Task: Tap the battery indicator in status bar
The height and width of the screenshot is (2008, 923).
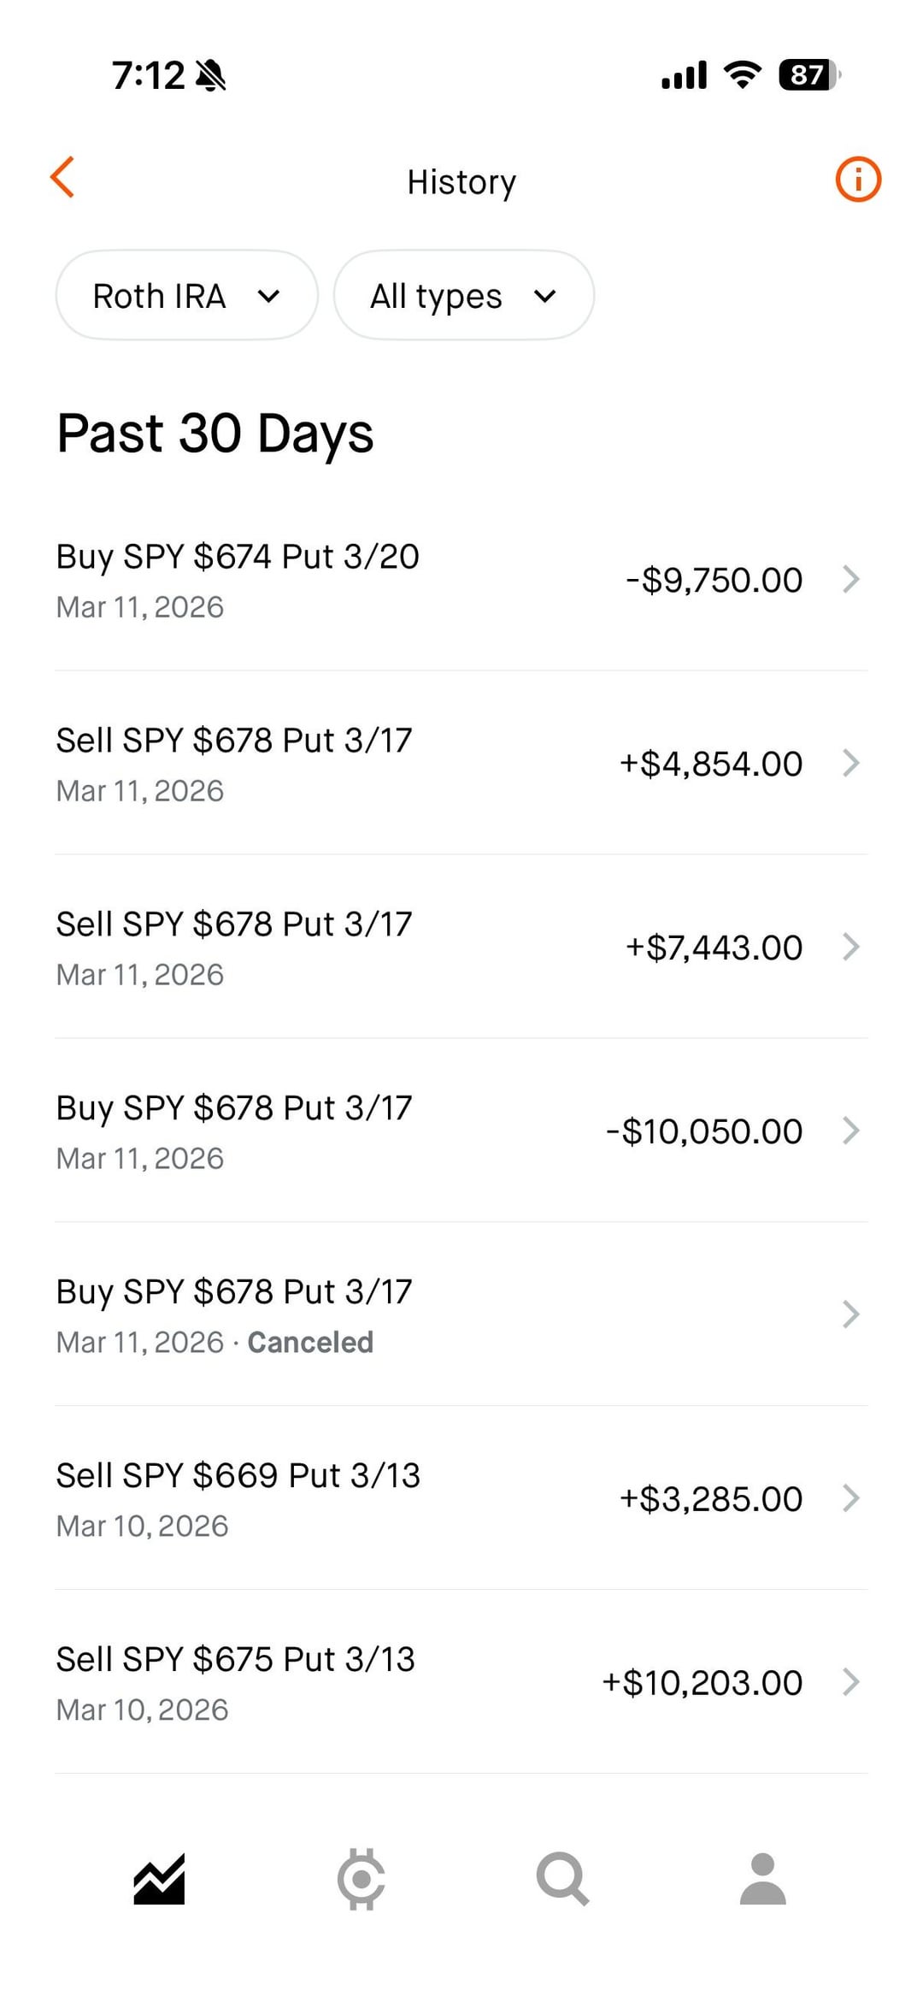Action: point(808,75)
